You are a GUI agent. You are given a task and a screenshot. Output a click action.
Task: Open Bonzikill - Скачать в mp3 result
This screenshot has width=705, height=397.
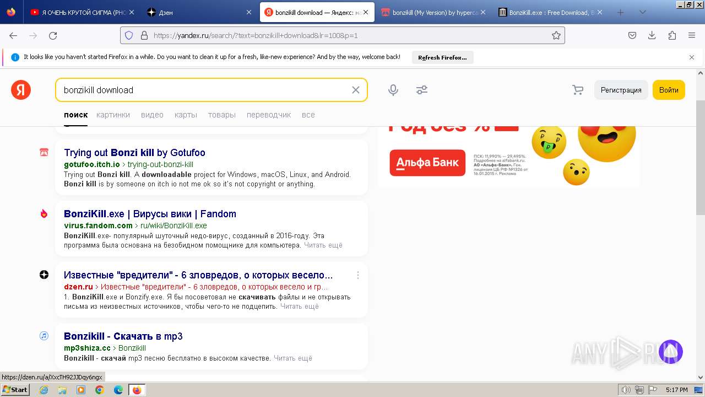click(x=123, y=336)
